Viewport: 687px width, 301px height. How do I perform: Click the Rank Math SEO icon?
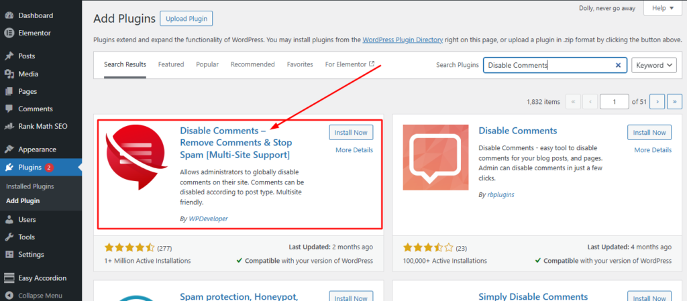tap(9, 127)
